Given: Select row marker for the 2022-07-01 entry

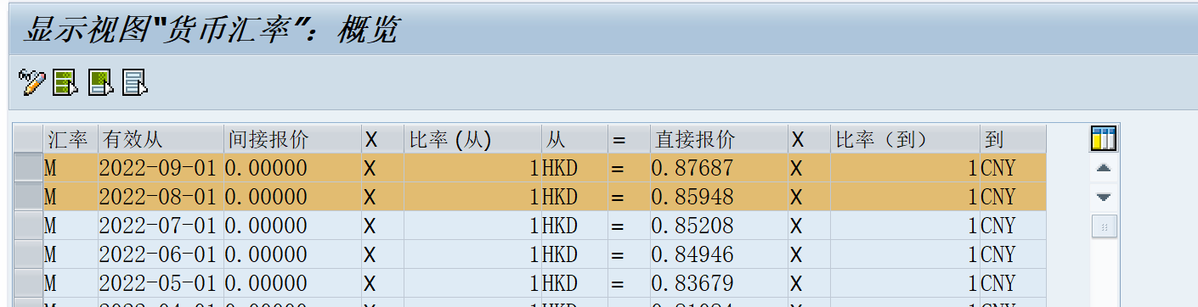Looking at the screenshot, I should point(29,226).
